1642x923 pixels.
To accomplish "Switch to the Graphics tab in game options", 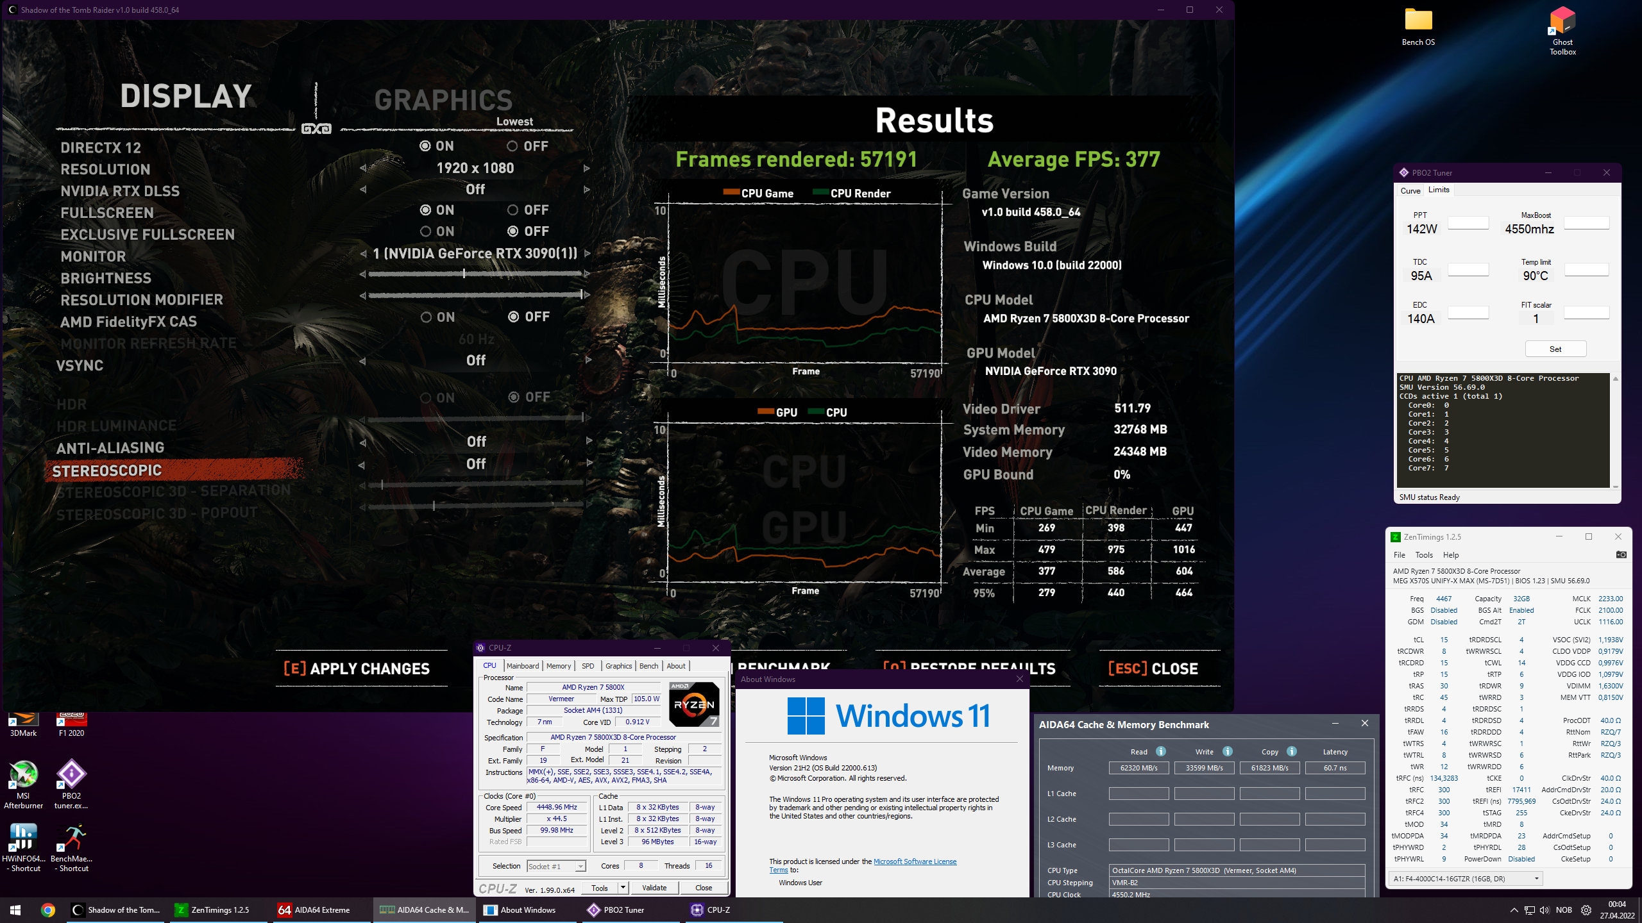I will click(443, 100).
